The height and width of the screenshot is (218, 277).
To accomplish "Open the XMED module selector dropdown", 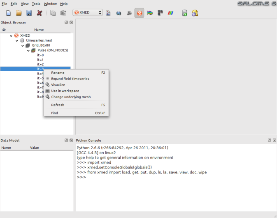I will tap(88, 12).
